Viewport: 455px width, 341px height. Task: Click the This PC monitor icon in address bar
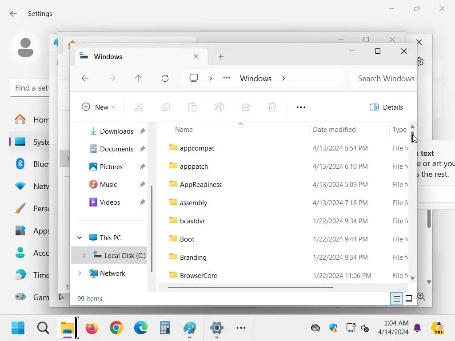pyautogui.click(x=194, y=78)
